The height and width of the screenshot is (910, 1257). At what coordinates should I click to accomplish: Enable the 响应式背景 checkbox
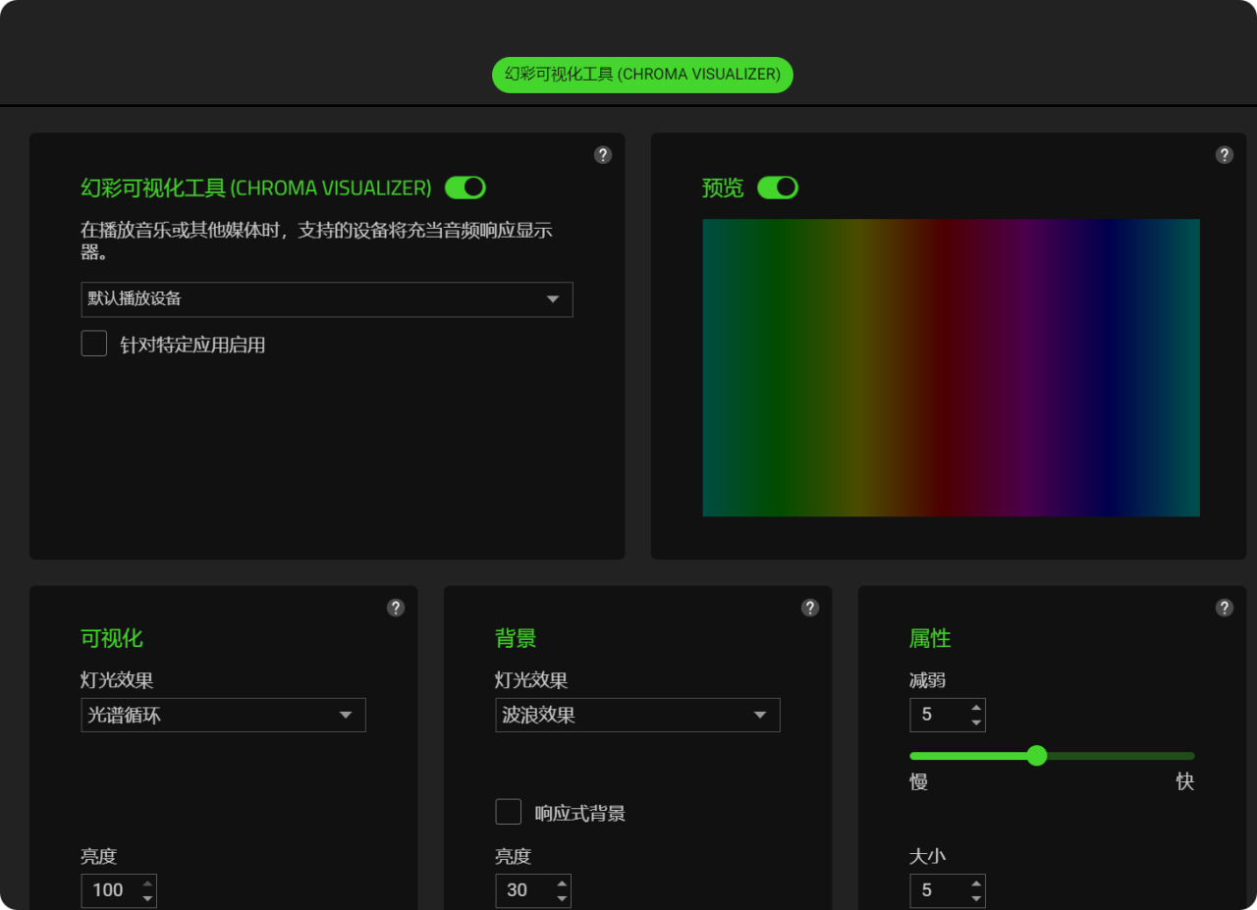[509, 812]
